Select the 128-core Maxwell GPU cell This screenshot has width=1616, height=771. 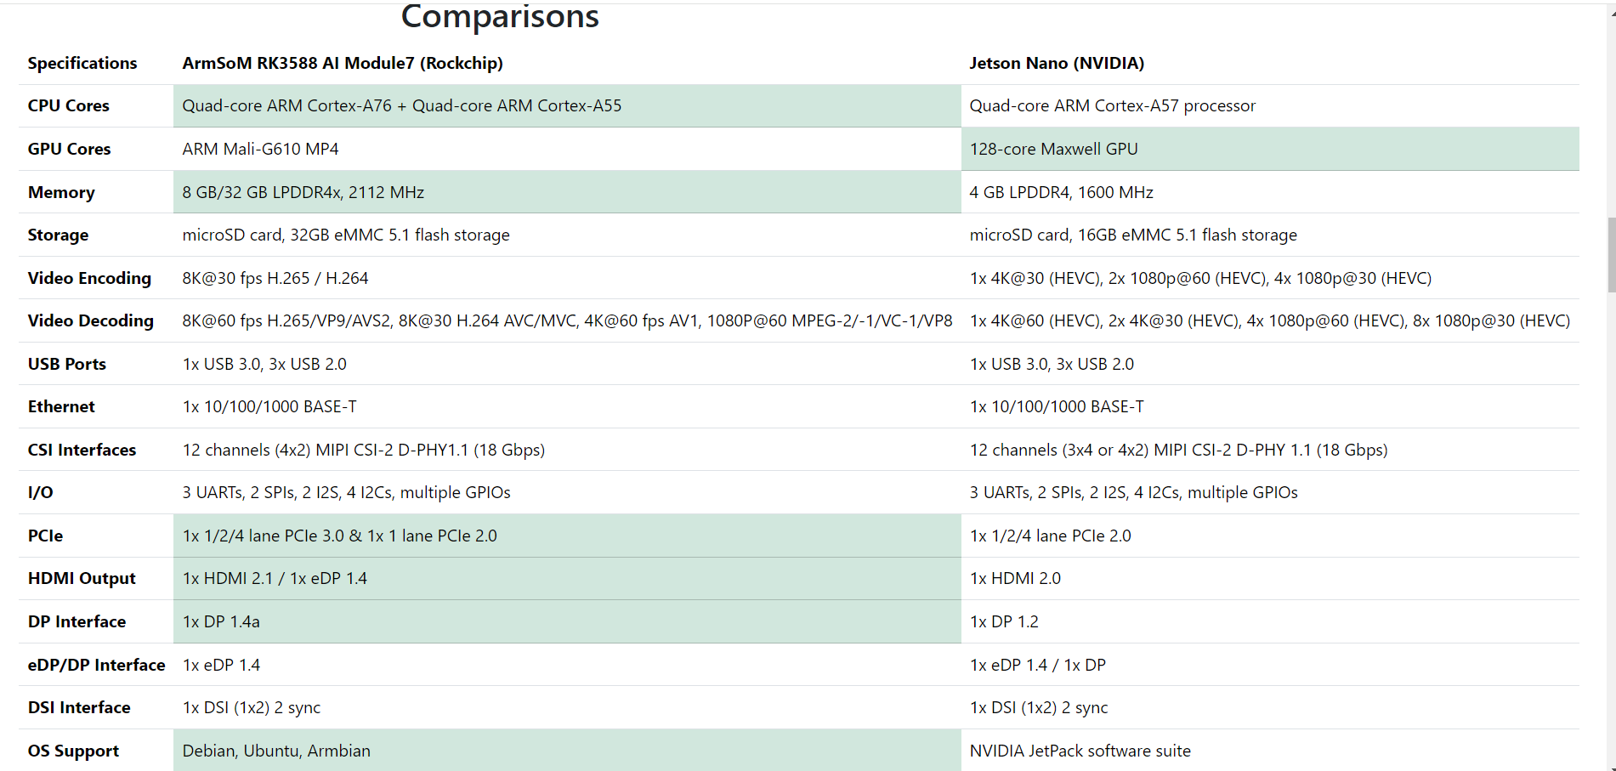coord(1053,149)
